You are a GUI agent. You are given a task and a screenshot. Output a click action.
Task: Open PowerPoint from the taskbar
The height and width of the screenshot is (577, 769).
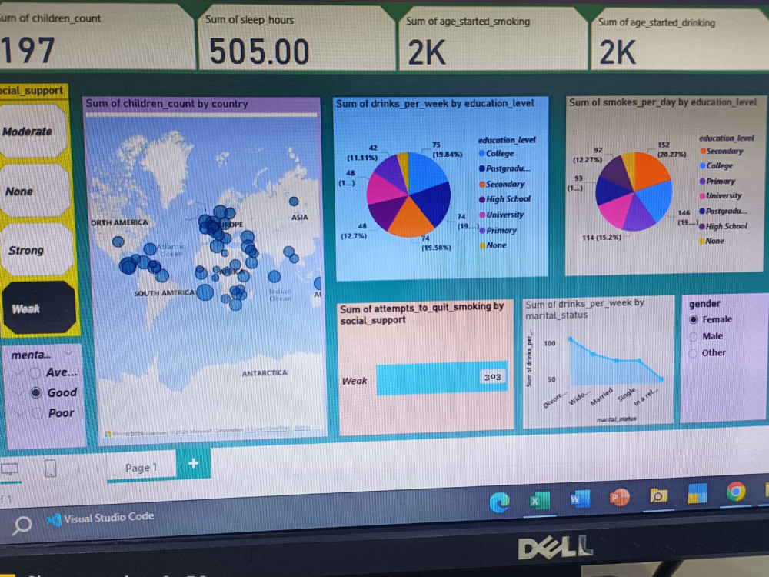tap(619, 498)
